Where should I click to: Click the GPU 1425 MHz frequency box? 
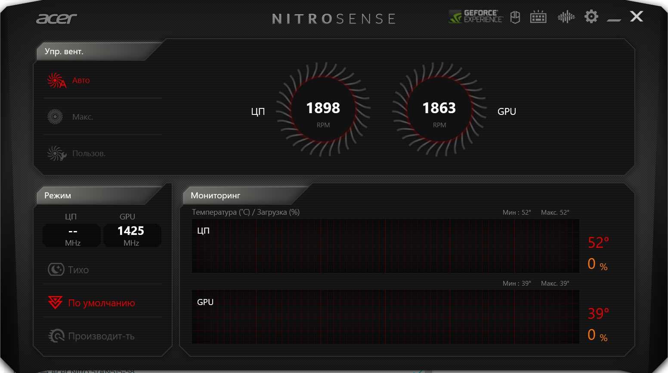point(132,235)
